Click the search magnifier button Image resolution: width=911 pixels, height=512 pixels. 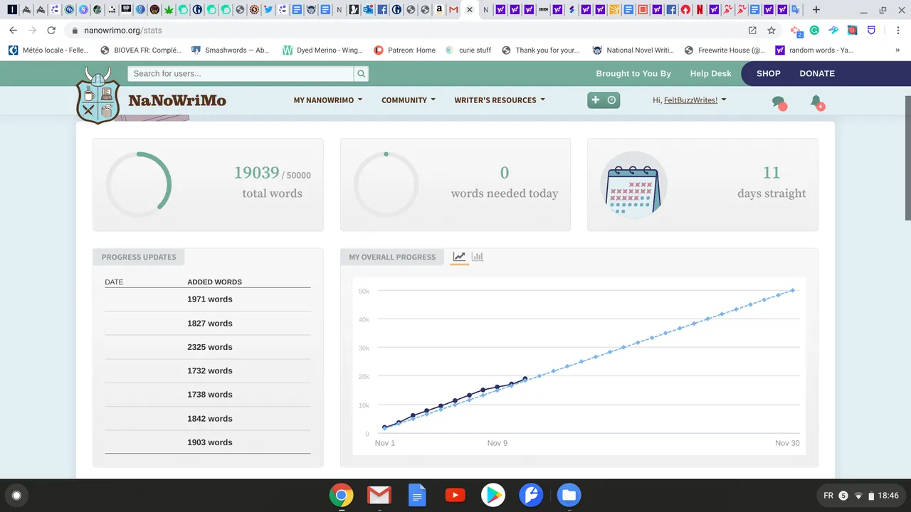click(362, 73)
